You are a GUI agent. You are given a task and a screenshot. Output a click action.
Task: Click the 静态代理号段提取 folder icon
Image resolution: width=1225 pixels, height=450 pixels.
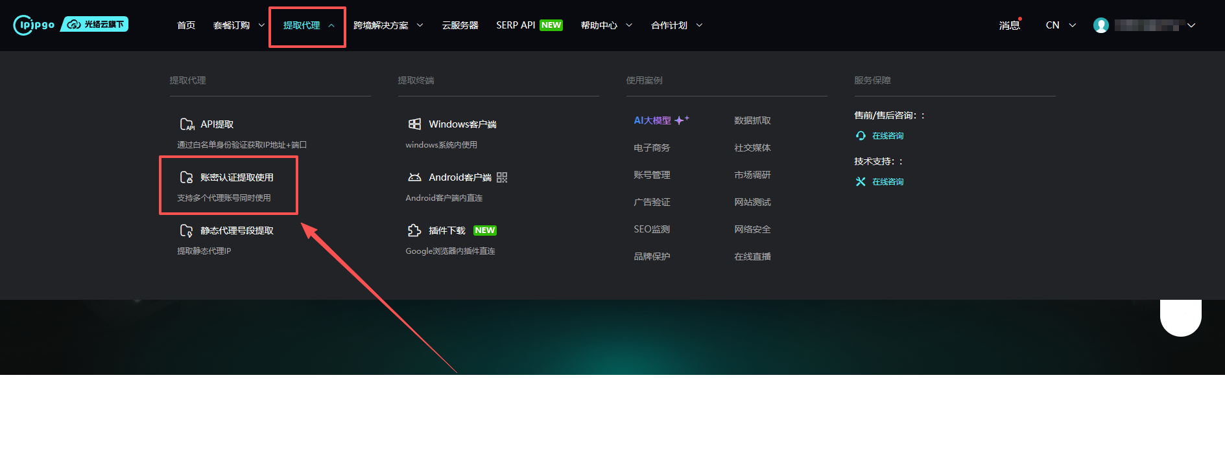point(187,231)
